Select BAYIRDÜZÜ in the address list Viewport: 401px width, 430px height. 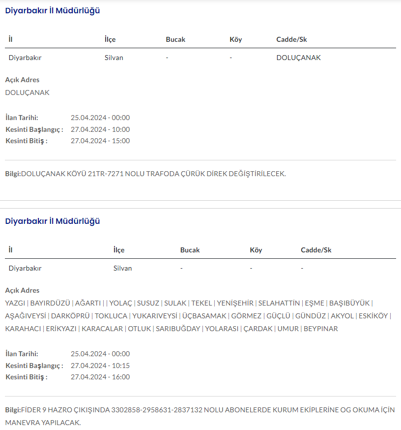tap(50, 303)
